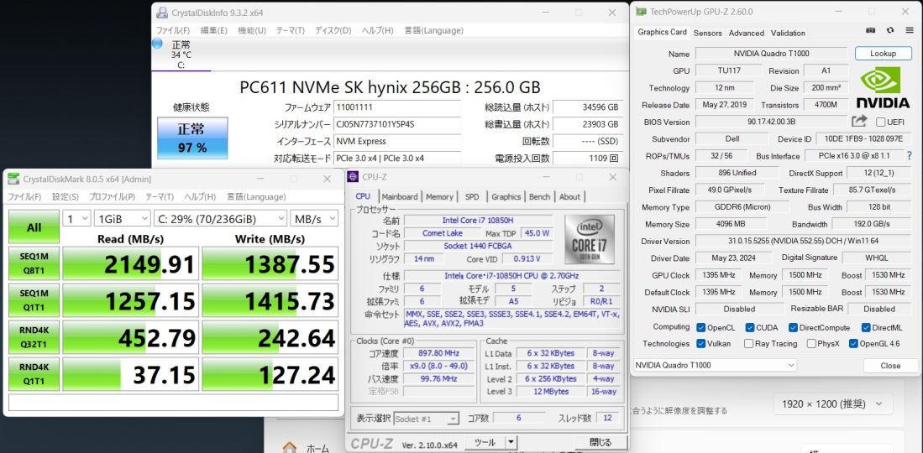Switch to the SPD tab in CPU-Z
Viewport: 923px width, 453px height.
point(472,196)
